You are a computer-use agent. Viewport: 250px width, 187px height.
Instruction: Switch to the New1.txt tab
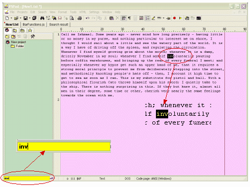(12, 25)
